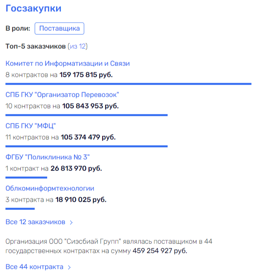
Task: Show all 12 customers (Все 12 заказчиков)
Action: pyautogui.click(x=35, y=222)
